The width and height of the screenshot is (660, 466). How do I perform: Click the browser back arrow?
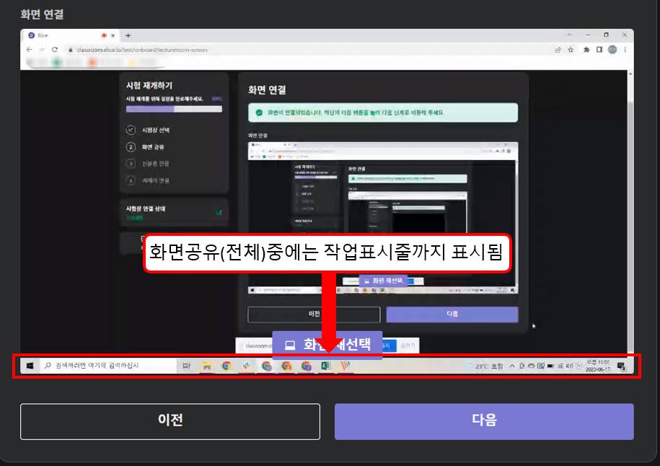[30, 50]
